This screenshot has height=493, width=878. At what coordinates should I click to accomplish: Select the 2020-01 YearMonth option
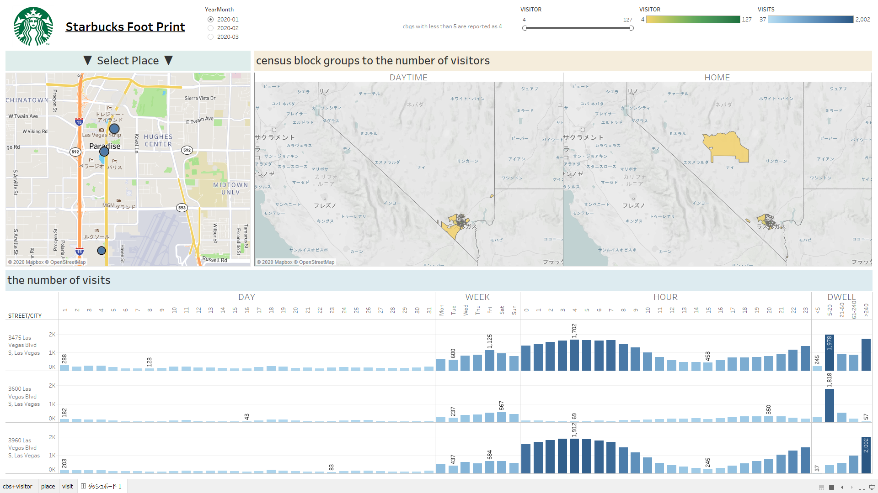pos(211,20)
